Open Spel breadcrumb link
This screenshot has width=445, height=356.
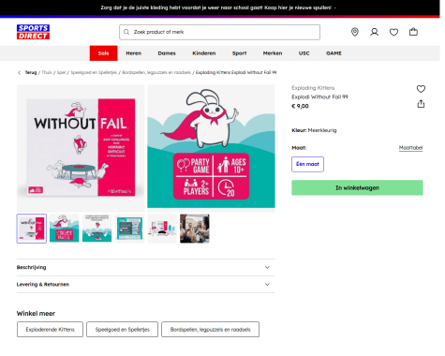[61, 72]
